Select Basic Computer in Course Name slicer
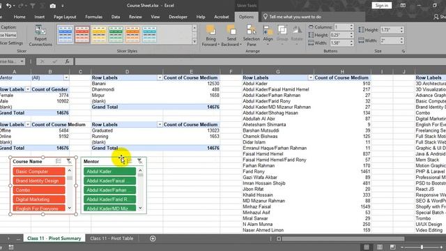Screen dimensions: 446x251 click(x=39, y=172)
